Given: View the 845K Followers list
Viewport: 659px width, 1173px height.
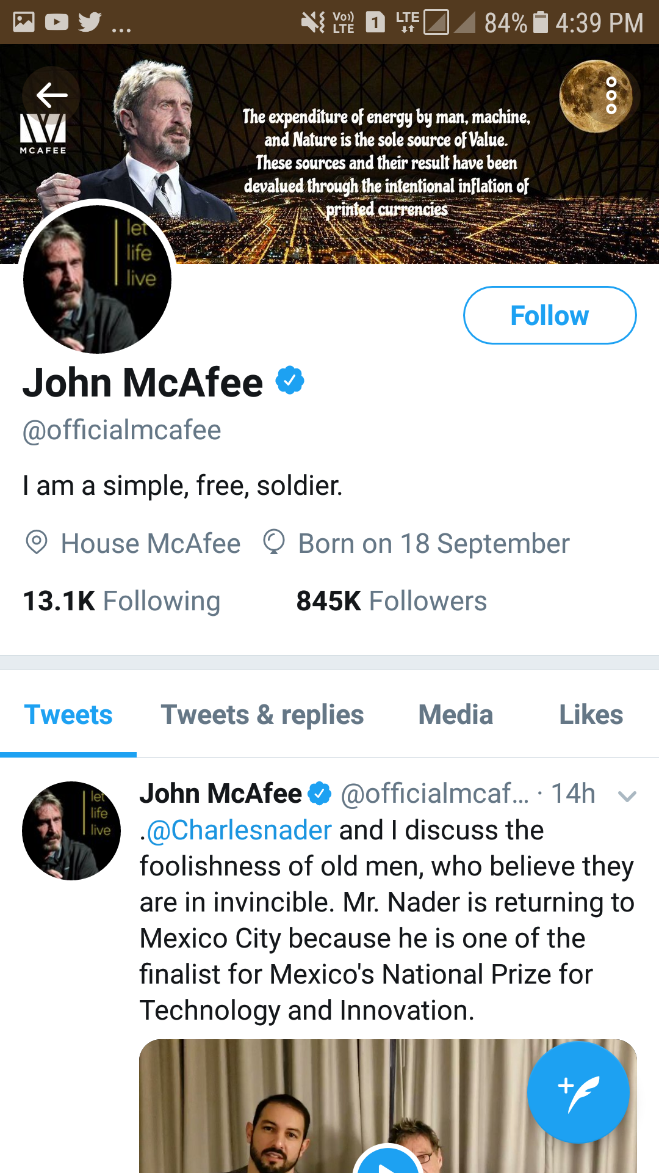Looking at the screenshot, I should click(x=391, y=601).
